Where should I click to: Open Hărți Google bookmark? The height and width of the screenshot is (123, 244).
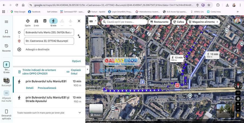(x=18, y=12)
